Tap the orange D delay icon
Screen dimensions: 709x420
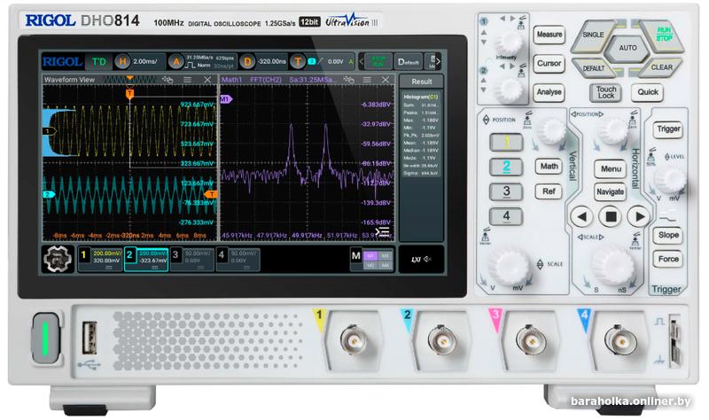click(247, 61)
